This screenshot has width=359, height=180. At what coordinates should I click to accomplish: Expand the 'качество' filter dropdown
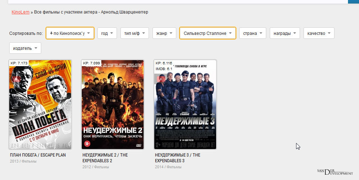319,33
